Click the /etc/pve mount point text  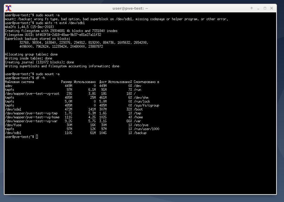click(x=141, y=125)
